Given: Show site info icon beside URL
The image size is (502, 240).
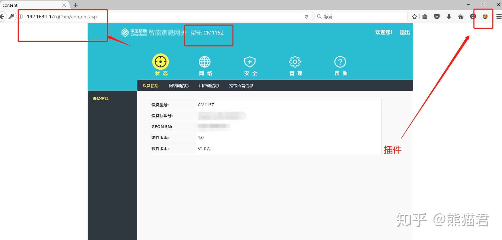Looking at the screenshot, I should tap(21, 17).
